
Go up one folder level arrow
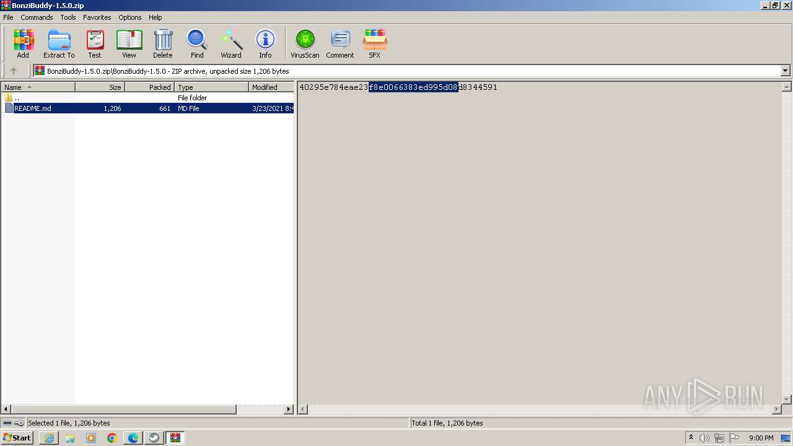14,71
